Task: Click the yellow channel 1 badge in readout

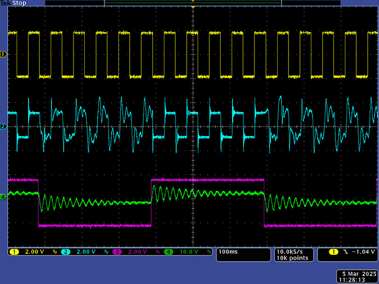Action: pyautogui.click(x=15, y=252)
